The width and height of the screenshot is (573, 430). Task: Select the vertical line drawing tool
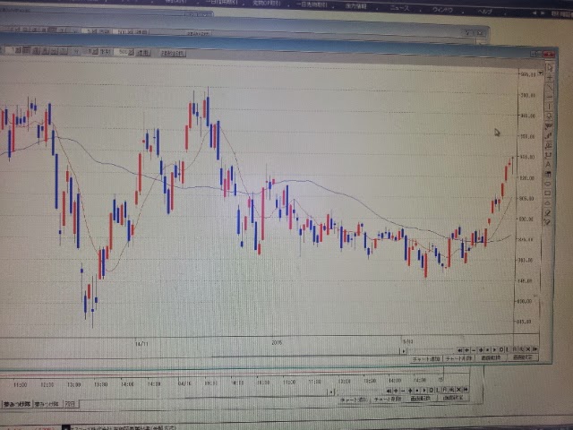click(549, 106)
